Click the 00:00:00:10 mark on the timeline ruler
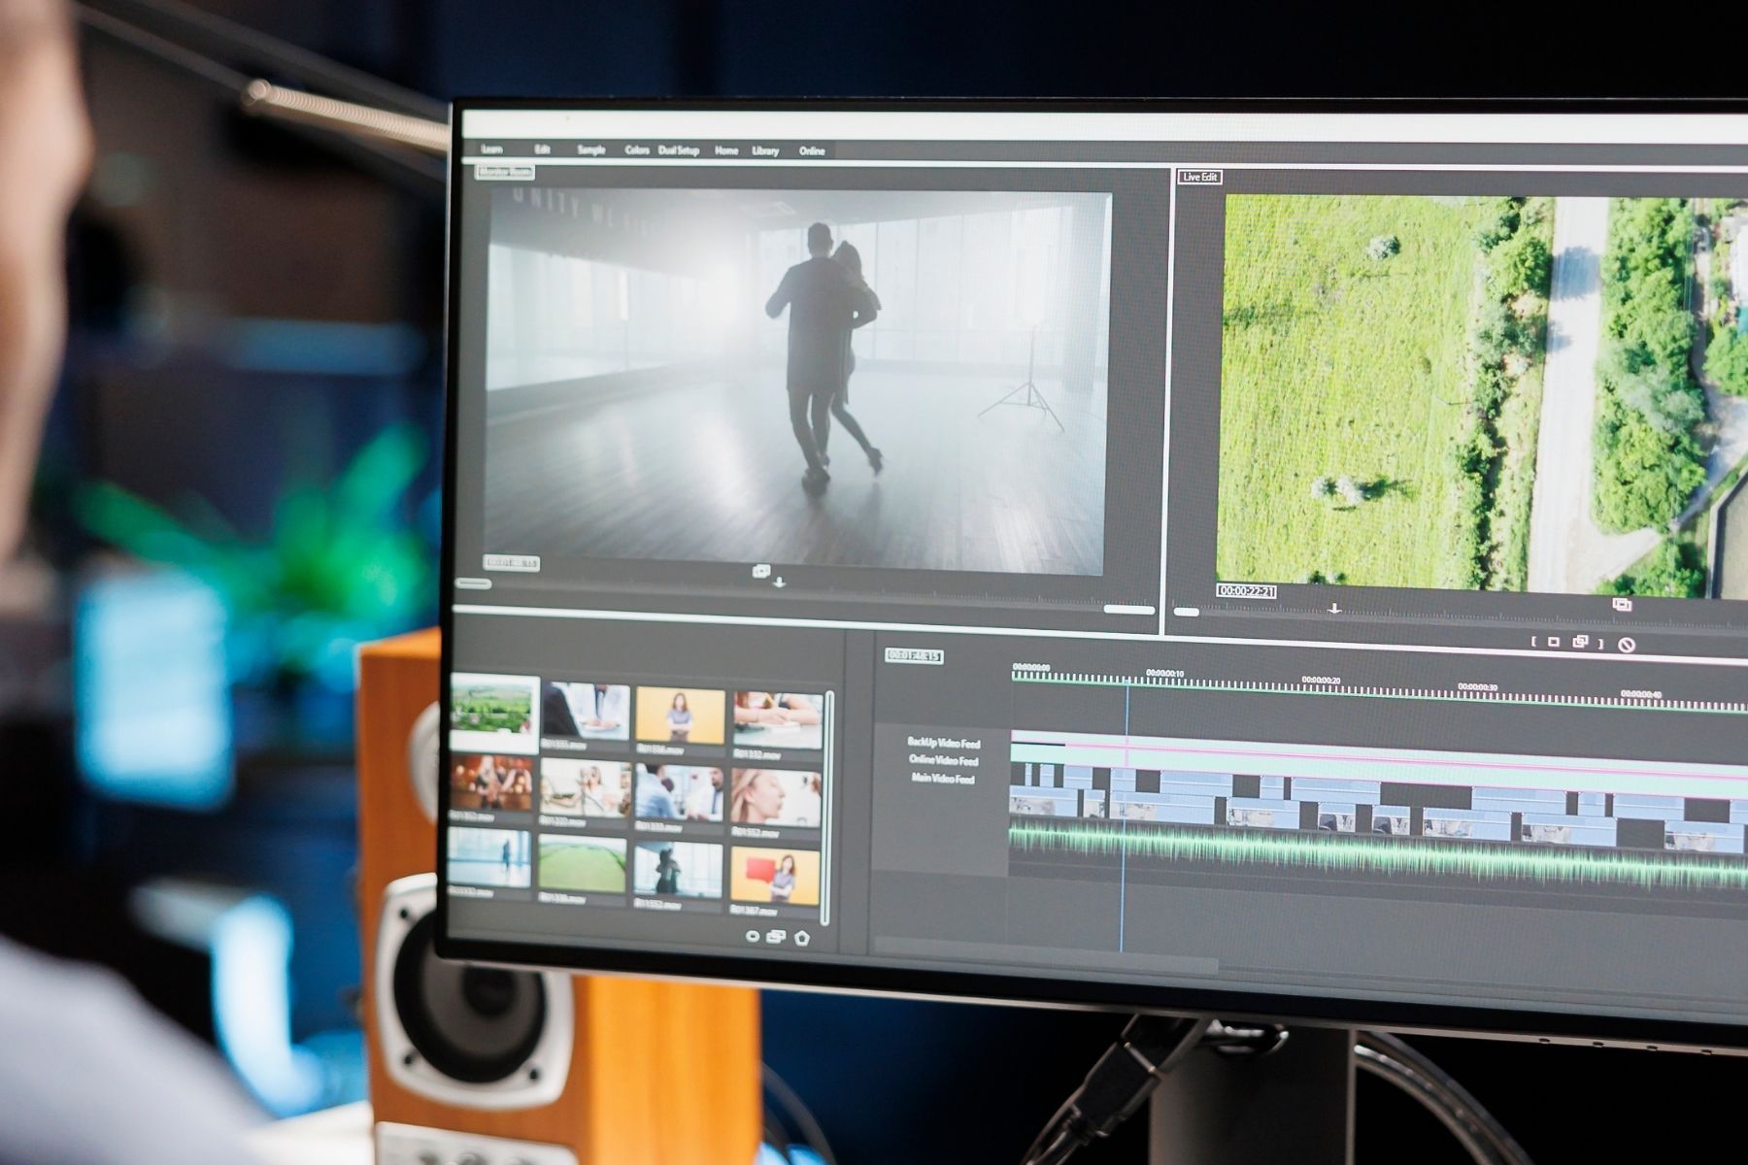Image resolution: width=1748 pixels, height=1165 pixels. (x=1164, y=673)
